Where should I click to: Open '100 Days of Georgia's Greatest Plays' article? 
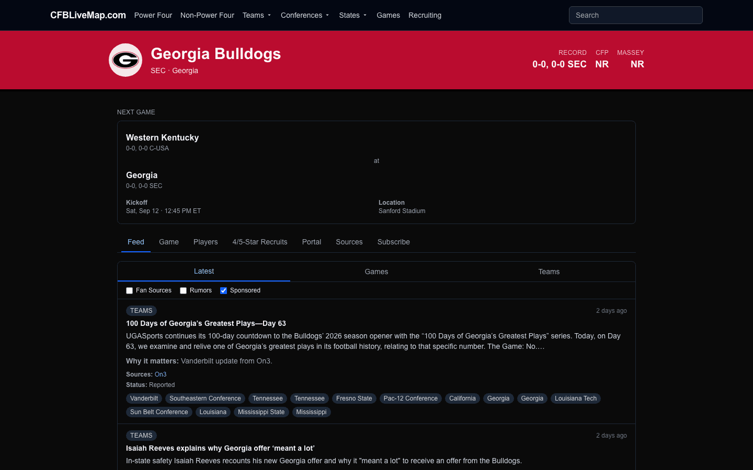pyautogui.click(x=206, y=323)
